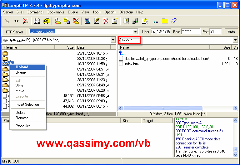The width and height of the screenshot is (240, 165).
Task: Choose Rename in the context menu
Action: click(28, 118)
